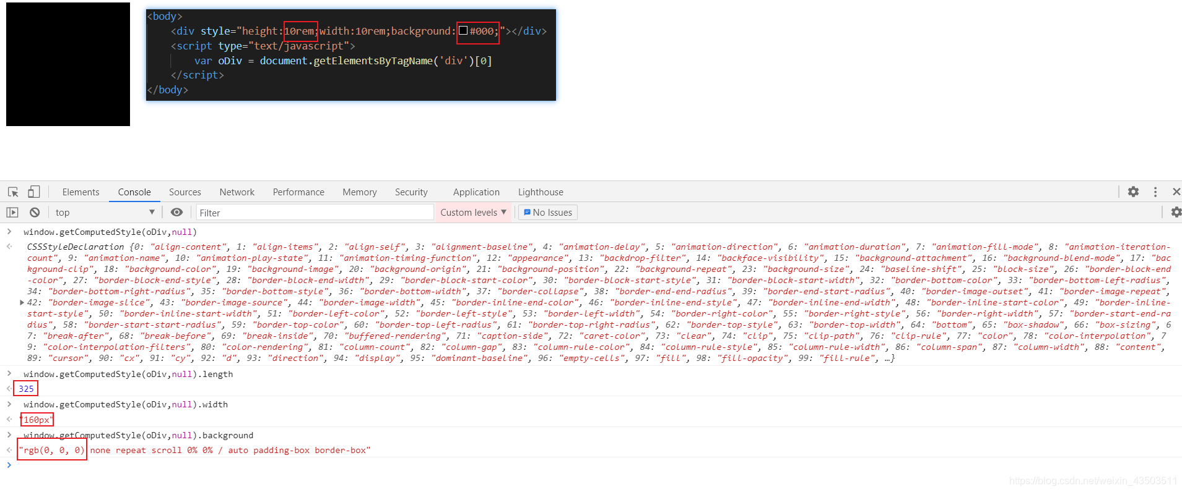Click the 10rem height value in code
The height and width of the screenshot is (492, 1182).
point(299,31)
